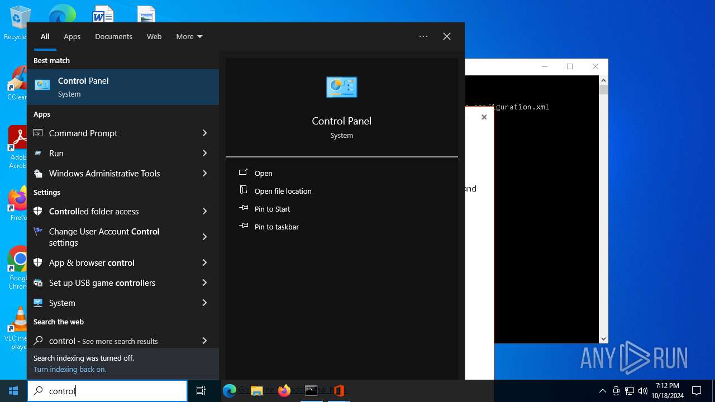Click the Office icon in the taskbar
715x402 pixels.
tap(339, 391)
